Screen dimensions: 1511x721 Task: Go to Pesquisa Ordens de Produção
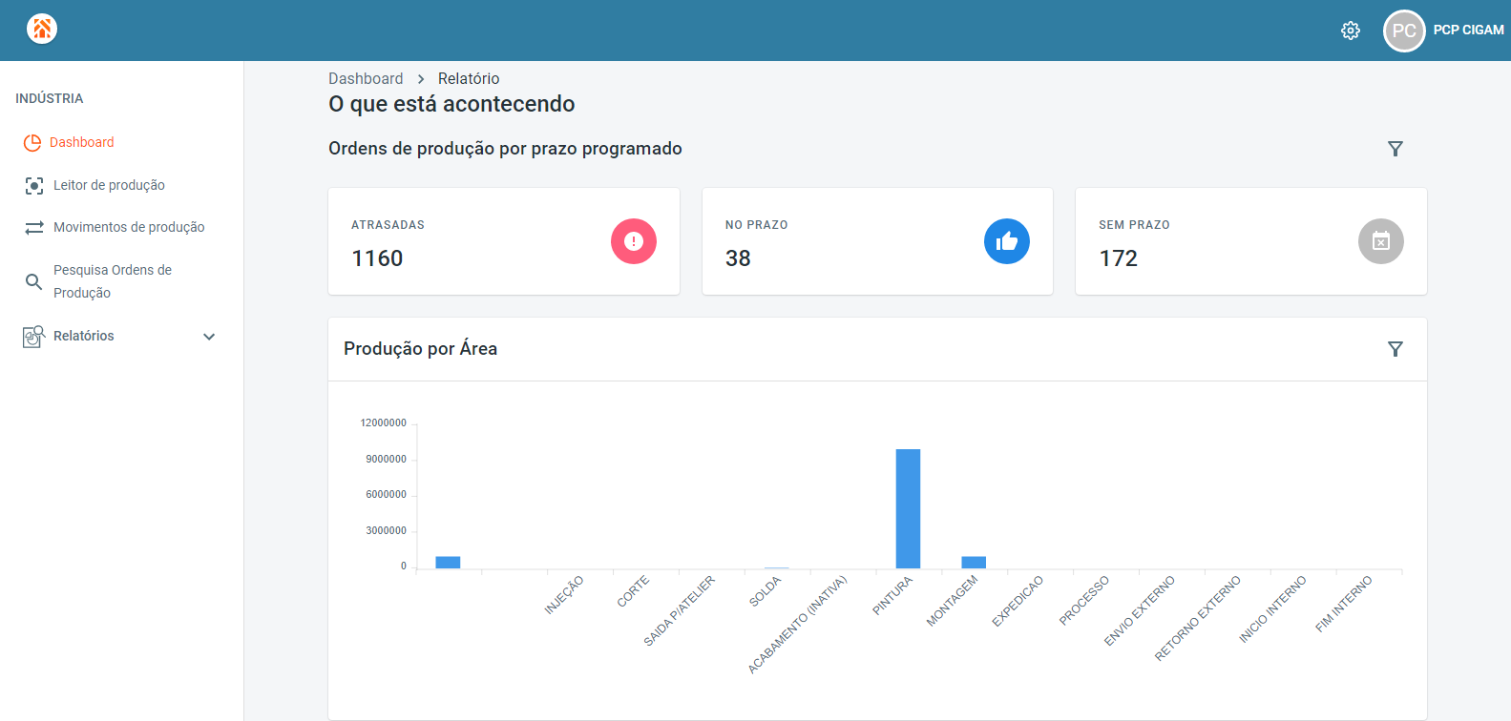click(x=113, y=281)
